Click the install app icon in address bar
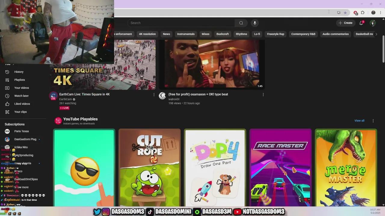This screenshot has height=216, width=385. coord(339,13)
